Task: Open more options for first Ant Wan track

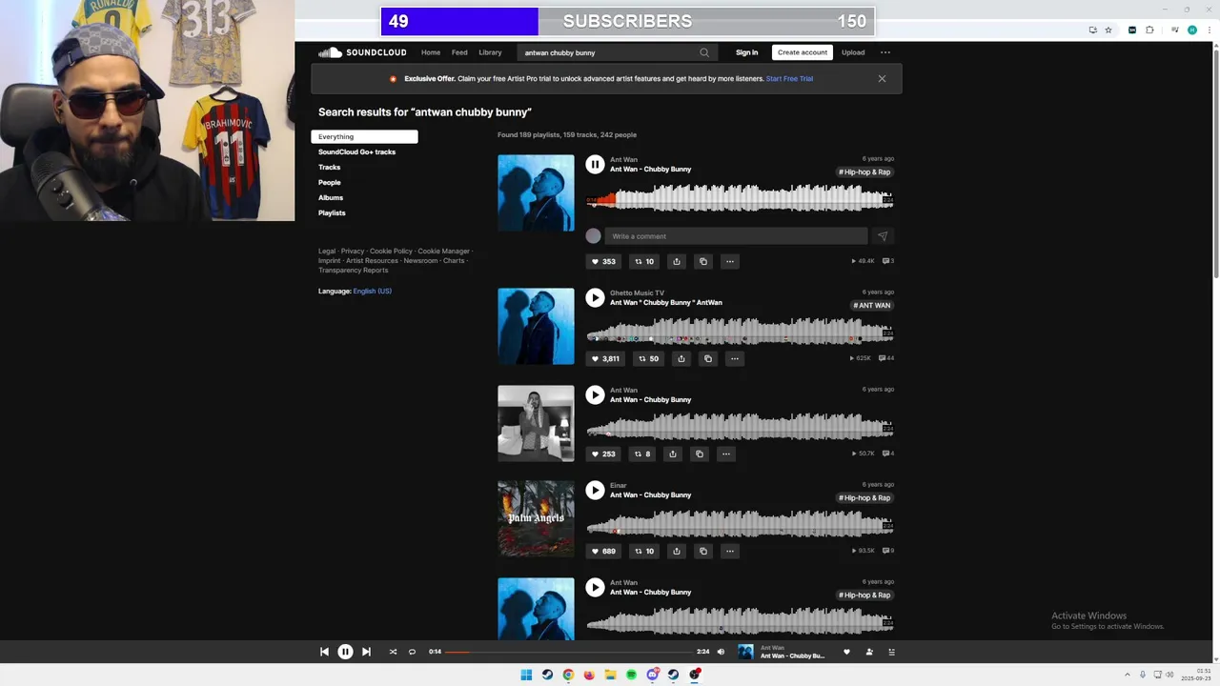Action: (730, 261)
